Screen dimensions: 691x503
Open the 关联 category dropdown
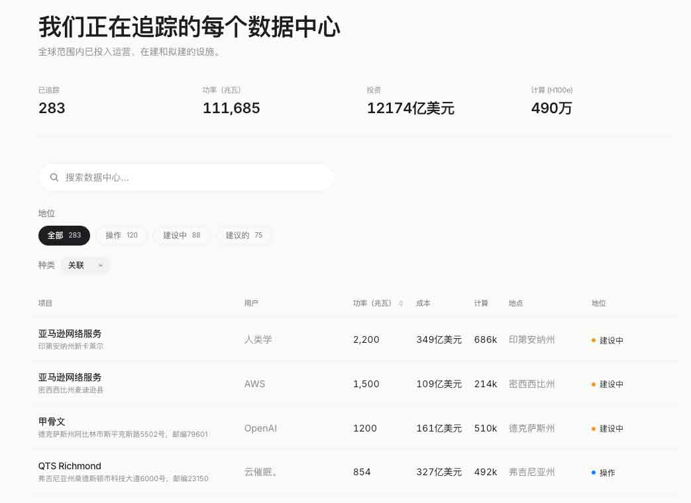click(85, 265)
